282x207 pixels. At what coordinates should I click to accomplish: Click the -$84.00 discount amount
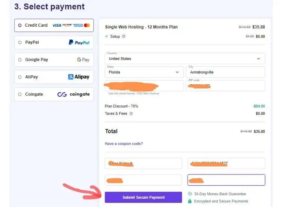[x=259, y=106]
